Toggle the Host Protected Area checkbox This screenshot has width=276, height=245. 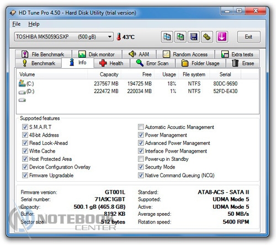25,159
